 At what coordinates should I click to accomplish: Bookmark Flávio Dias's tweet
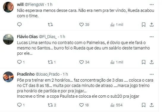pos(143,62)
